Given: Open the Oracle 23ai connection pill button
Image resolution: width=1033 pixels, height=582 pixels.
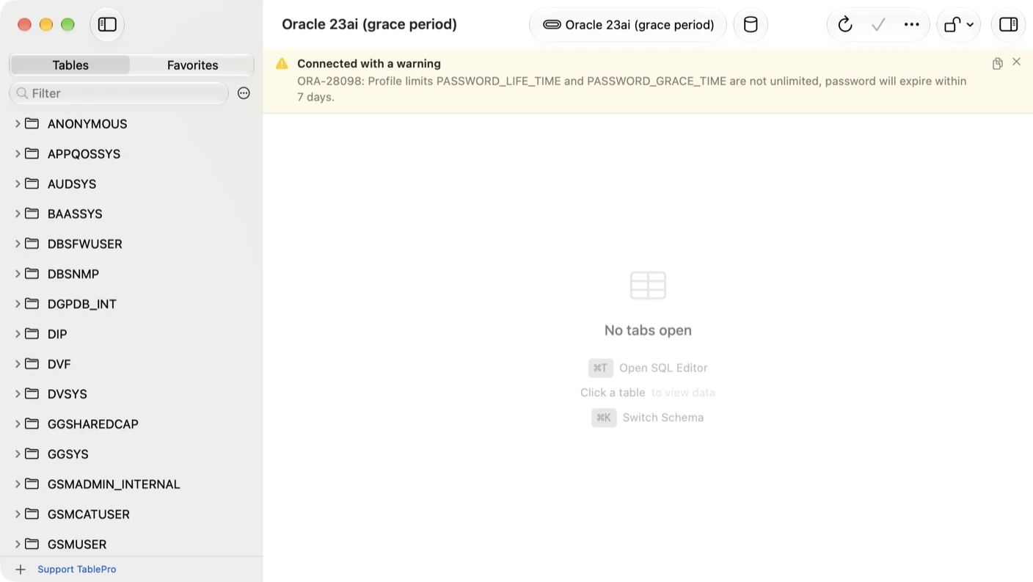Looking at the screenshot, I should (628, 24).
